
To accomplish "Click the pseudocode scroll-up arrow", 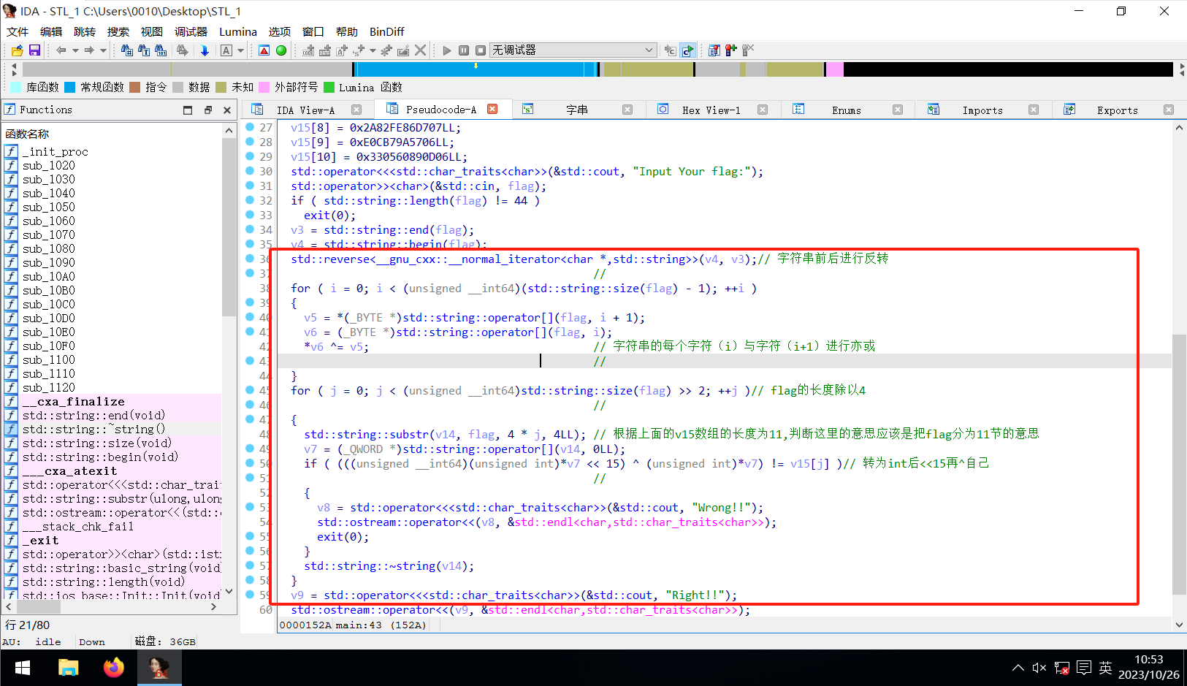I will 1179,128.
